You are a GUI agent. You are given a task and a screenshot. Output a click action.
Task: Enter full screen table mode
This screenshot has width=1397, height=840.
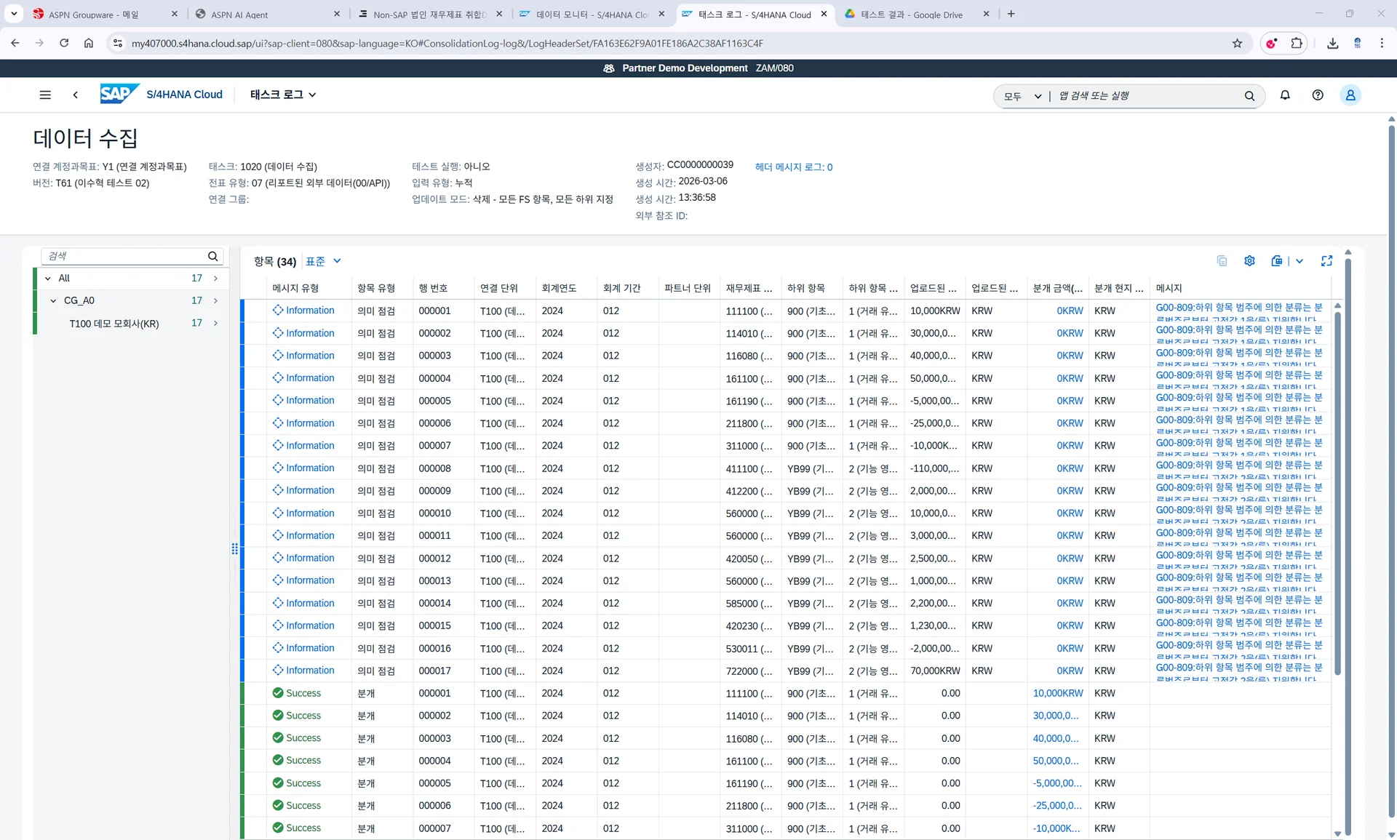click(1326, 261)
